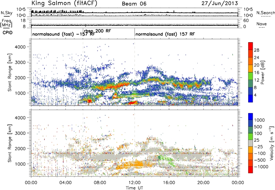Pick the gray Velocity segment between -25 and 25
This screenshot has height=190, width=275.
(251, 143)
